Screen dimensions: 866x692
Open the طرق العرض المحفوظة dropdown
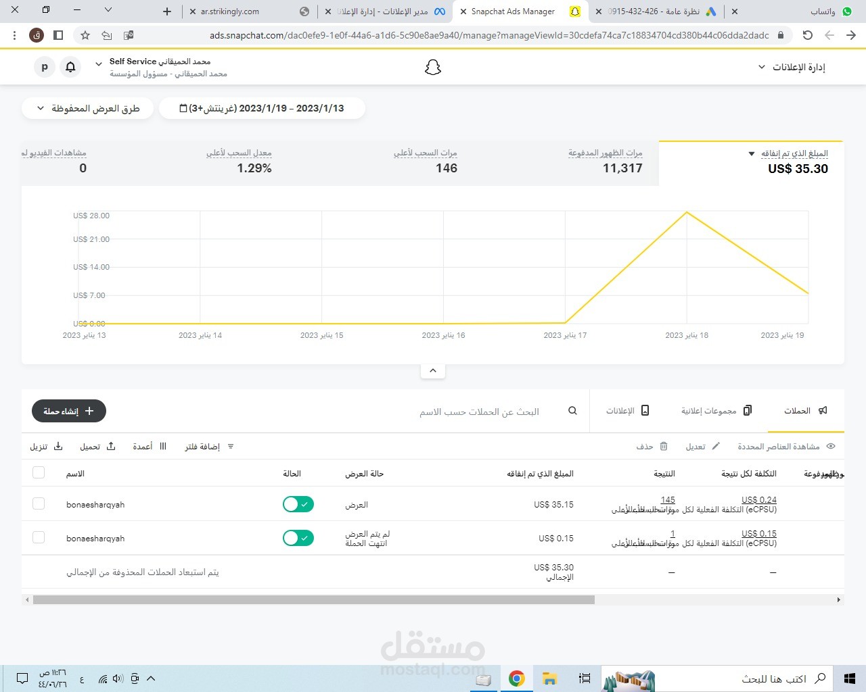pos(88,108)
